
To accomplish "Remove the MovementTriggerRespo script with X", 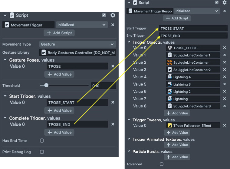I will (x=225, y=11).
